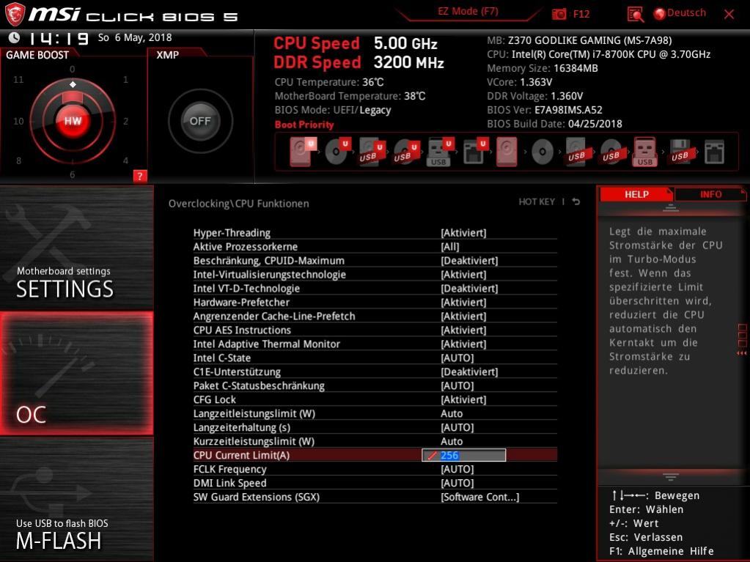
Task: Open FCLK Frequency options
Action: coord(375,469)
